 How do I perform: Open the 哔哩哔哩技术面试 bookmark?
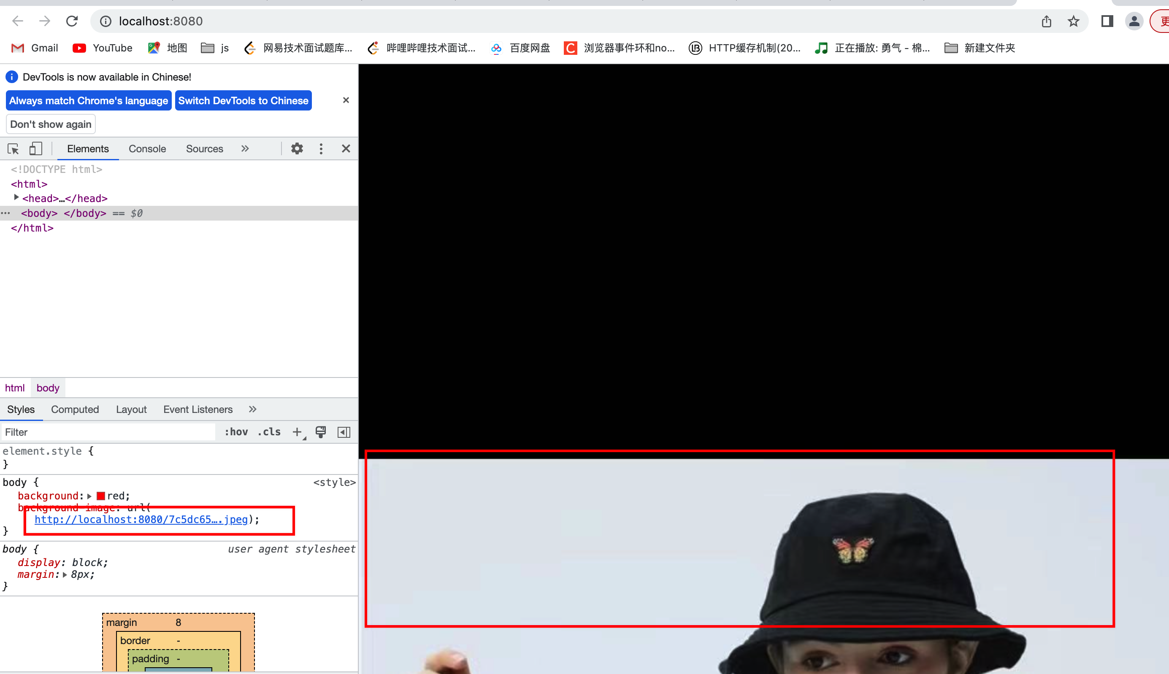tap(421, 48)
